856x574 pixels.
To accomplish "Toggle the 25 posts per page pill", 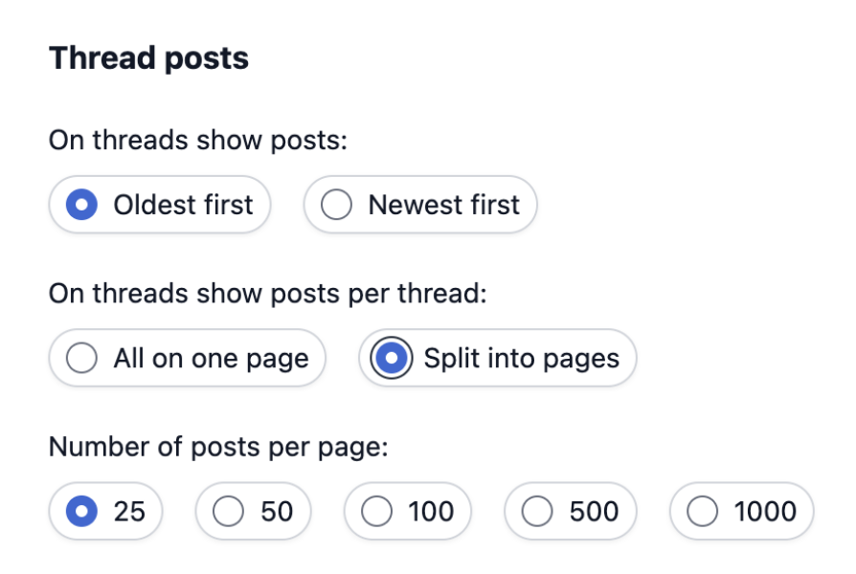I will coord(104,512).
